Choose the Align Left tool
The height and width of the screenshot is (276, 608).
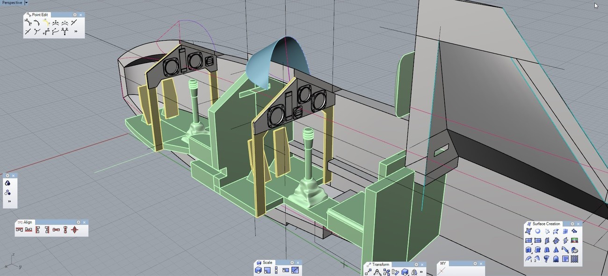38,230
